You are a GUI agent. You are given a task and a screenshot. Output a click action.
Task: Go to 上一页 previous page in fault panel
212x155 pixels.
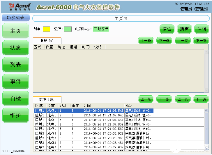coord(183,99)
